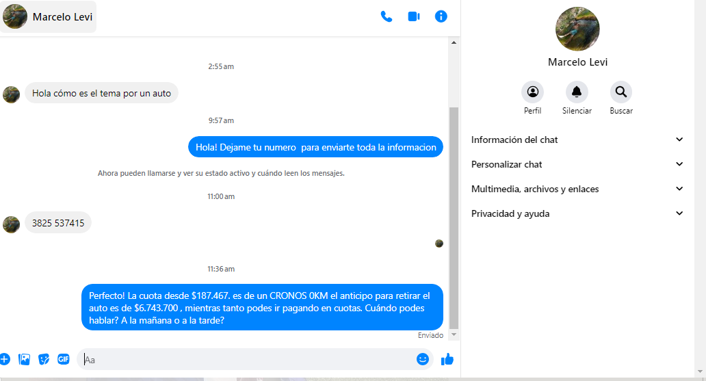
Task: Toggle the conversation information panel icon
Action: click(x=441, y=16)
